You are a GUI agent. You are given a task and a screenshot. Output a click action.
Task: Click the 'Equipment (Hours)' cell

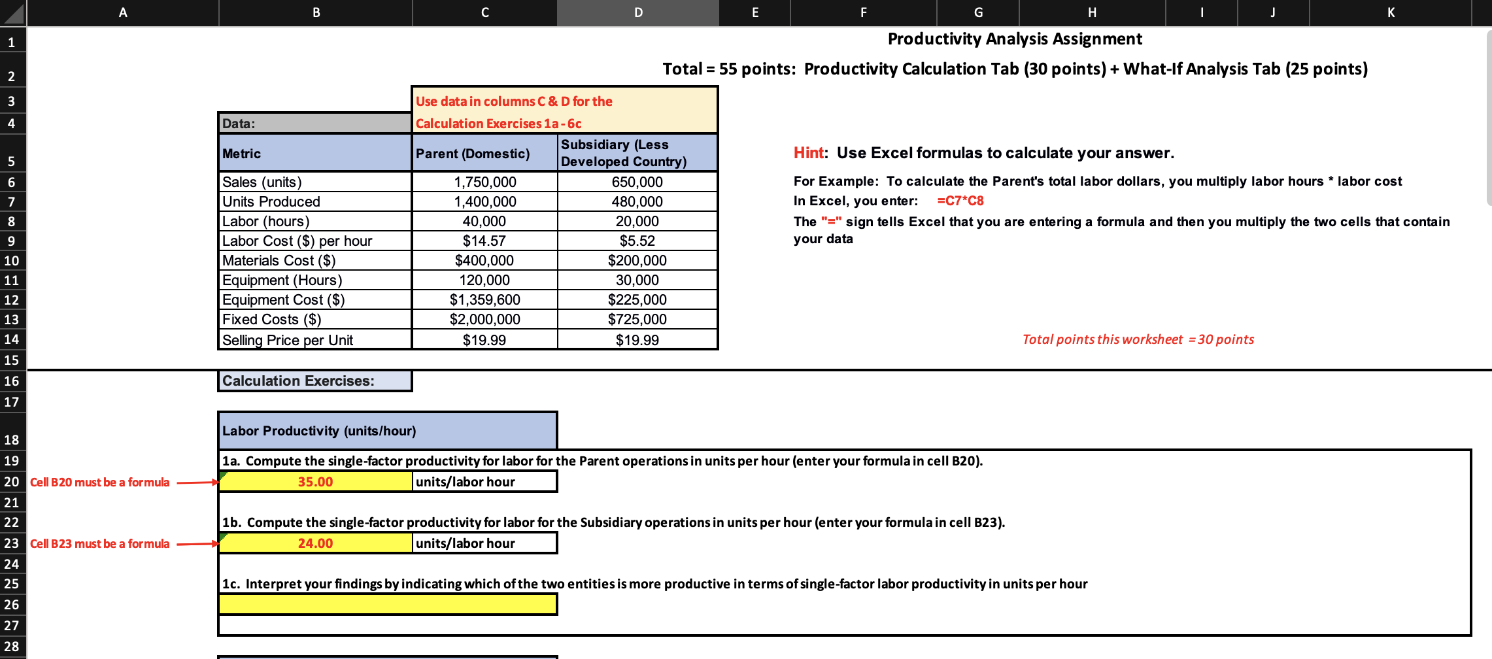coord(315,280)
